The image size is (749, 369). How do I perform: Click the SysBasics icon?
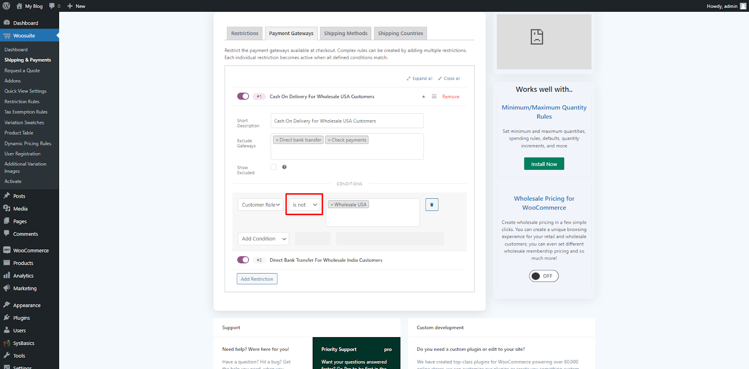click(x=7, y=343)
